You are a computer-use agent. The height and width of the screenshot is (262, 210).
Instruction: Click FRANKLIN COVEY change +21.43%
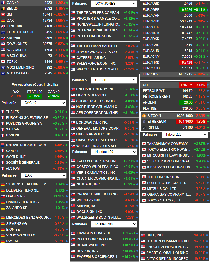[129, 233]
